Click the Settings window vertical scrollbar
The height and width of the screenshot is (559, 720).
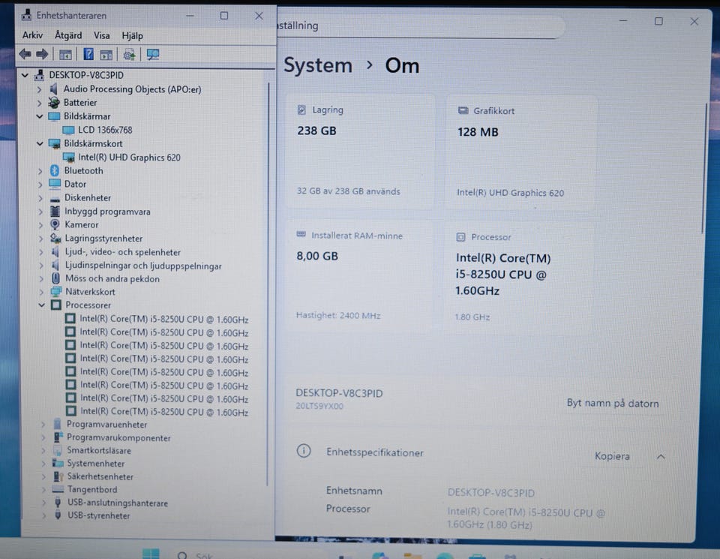pos(703,169)
